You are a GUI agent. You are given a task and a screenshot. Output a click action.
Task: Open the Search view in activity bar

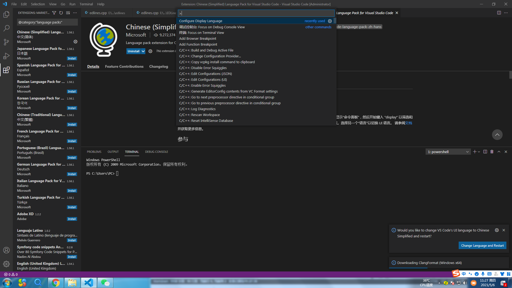pos(6,28)
